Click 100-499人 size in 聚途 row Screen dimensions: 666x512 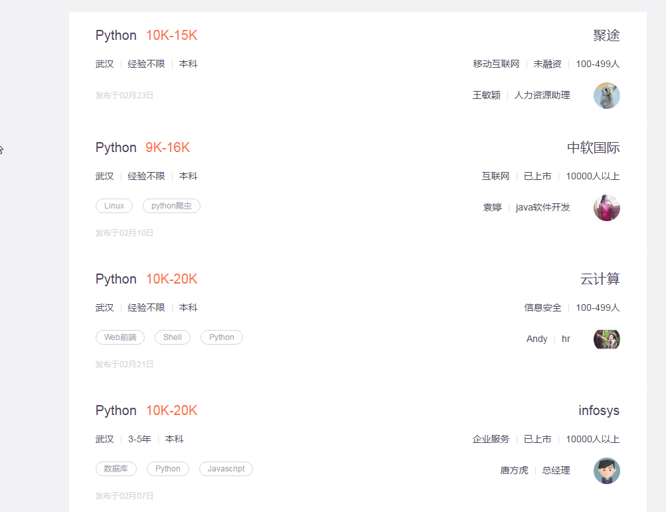[x=598, y=64]
